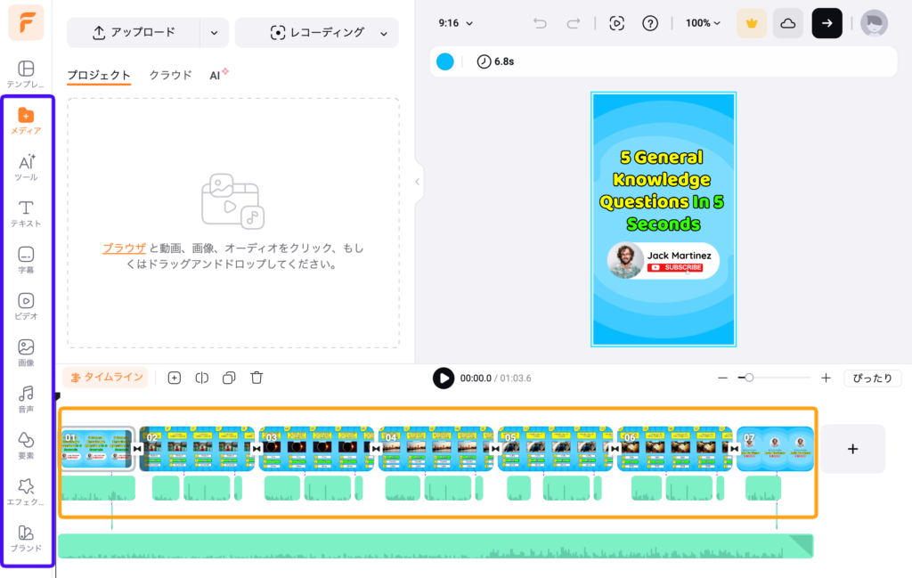
Task: Select the テキスト tool in the sidebar
Action: point(26,213)
